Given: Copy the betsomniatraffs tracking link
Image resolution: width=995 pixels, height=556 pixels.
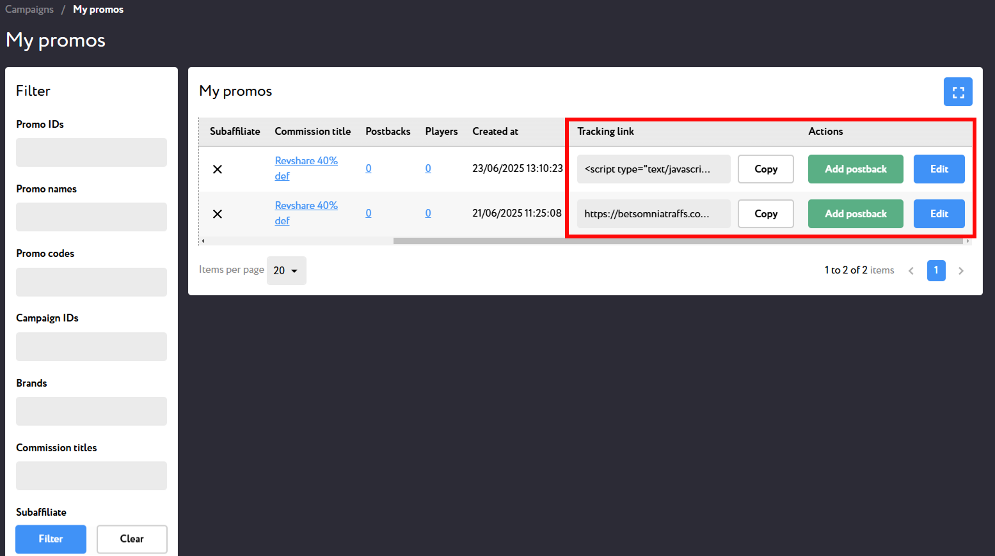Looking at the screenshot, I should [766, 213].
